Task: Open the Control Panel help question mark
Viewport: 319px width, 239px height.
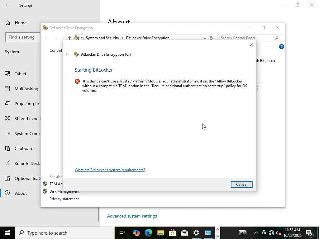Action: 281,47
